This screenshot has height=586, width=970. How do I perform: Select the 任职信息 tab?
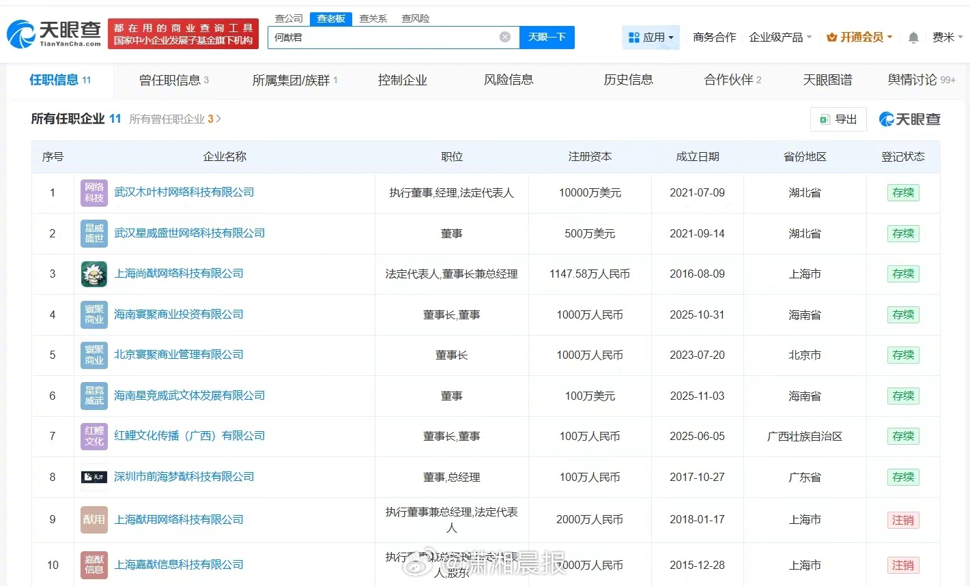coord(60,80)
